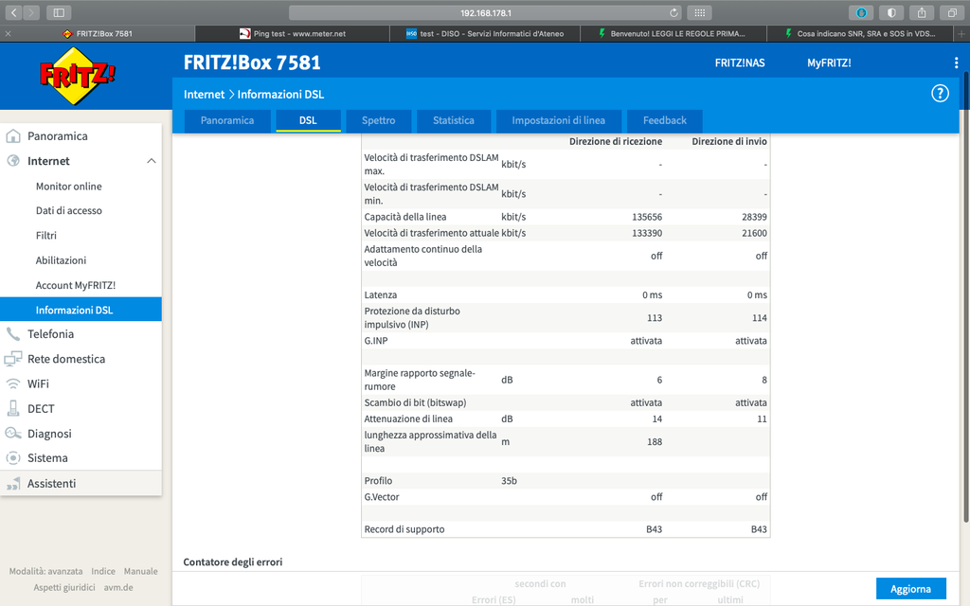Open the Statistica tab
970x606 pixels.
tap(454, 120)
